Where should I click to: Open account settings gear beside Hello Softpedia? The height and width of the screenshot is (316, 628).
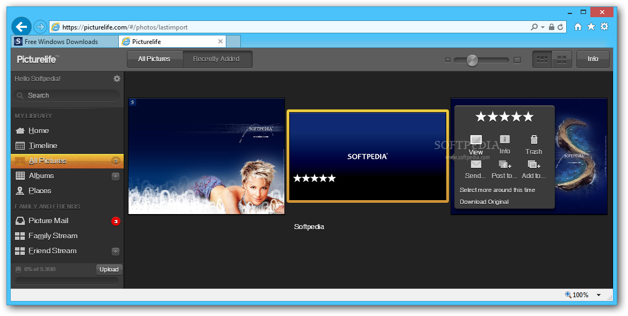click(117, 79)
